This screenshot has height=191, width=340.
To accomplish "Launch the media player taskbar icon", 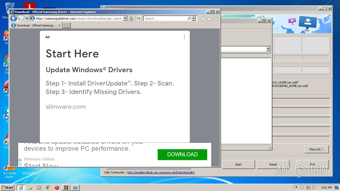I will pyautogui.click(x=39, y=187).
